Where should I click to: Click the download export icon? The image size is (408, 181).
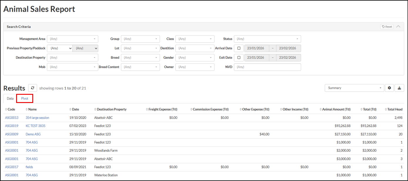click(x=399, y=88)
